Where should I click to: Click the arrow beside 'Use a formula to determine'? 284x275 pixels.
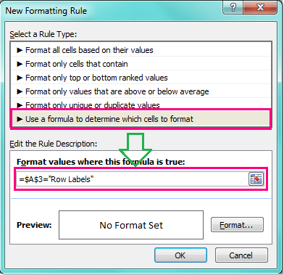[20, 119]
